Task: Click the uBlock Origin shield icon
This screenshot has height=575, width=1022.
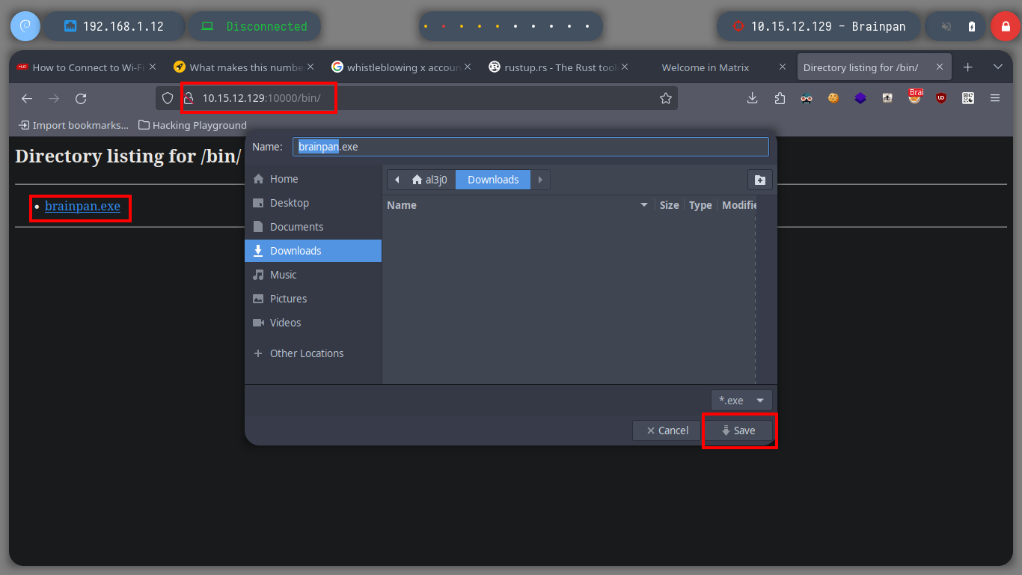Action: click(941, 98)
